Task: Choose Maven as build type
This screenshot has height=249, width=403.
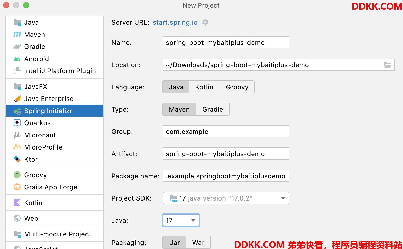Action: click(x=179, y=109)
